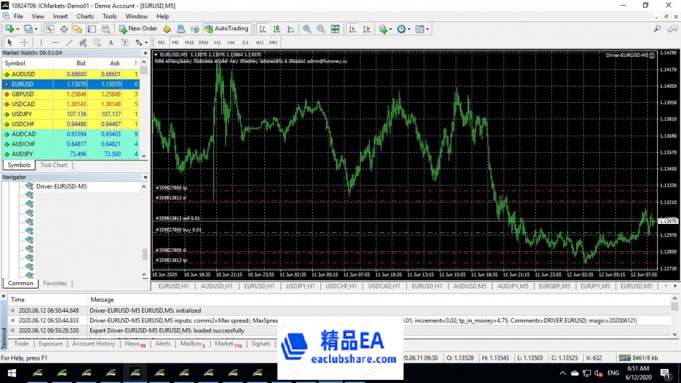This screenshot has width=681, height=383.
Task: Switch to the Tick Chart tab
Action: click(54, 165)
